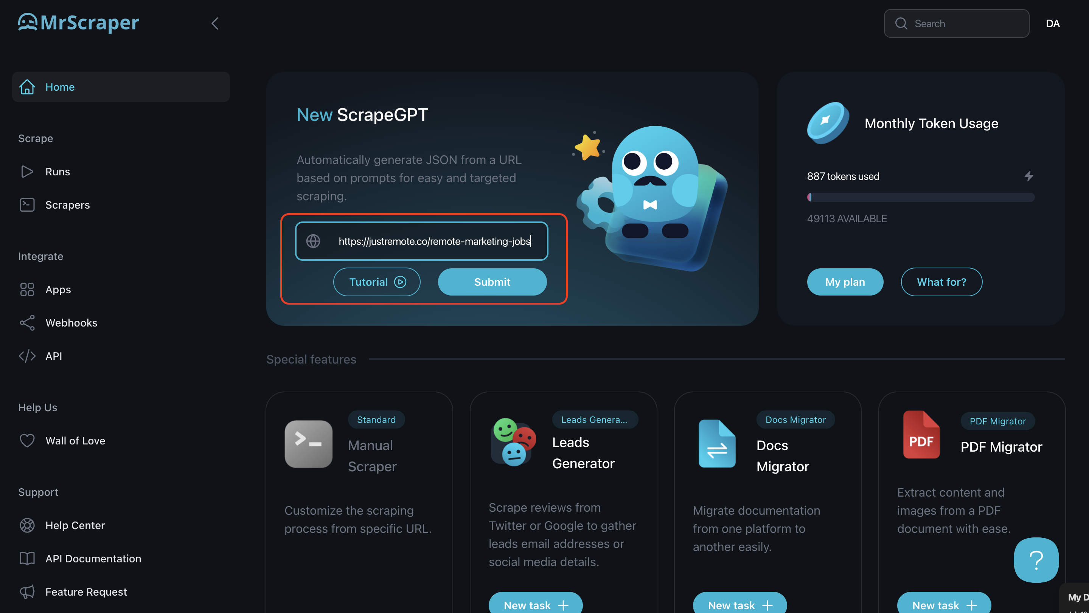Open the Tutorial playback control
The width and height of the screenshot is (1089, 613).
click(376, 282)
